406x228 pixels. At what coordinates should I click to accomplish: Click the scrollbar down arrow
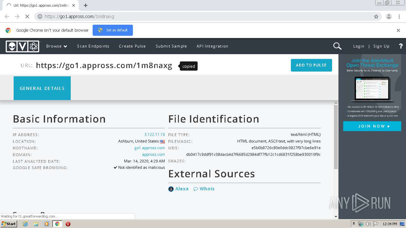336,217
